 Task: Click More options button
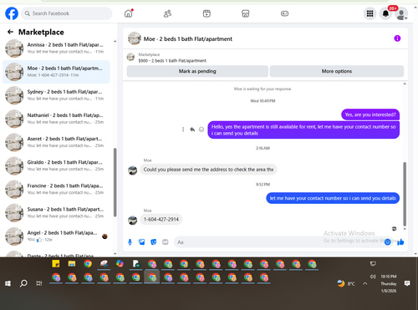pos(337,71)
